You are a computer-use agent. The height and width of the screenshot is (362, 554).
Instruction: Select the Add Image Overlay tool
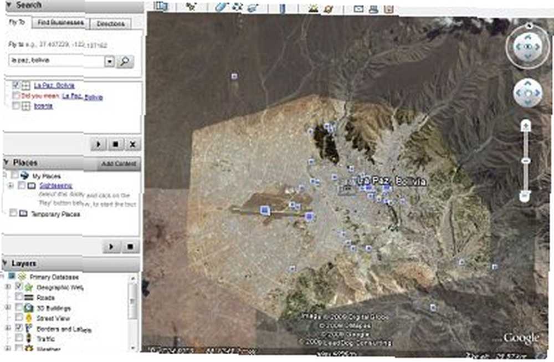point(253,7)
